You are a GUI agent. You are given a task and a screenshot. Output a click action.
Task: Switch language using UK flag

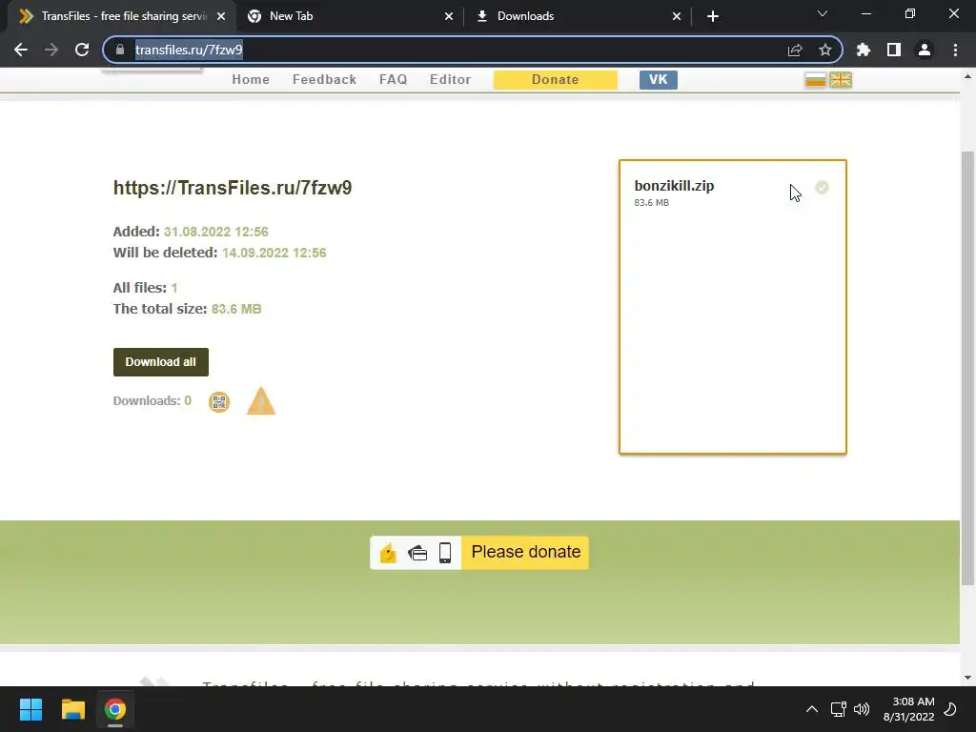pos(841,80)
